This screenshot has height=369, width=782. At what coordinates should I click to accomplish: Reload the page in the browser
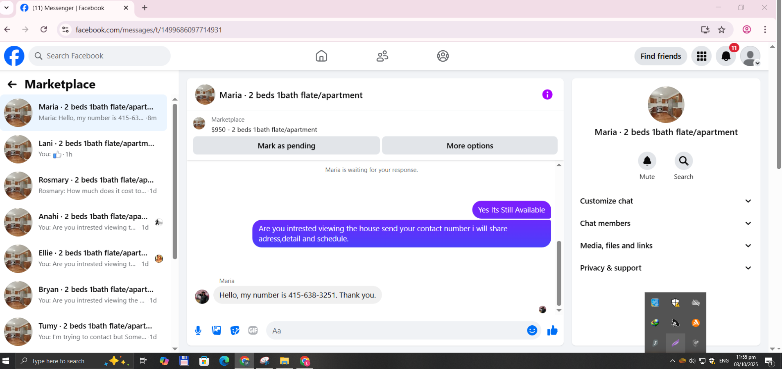pyautogui.click(x=44, y=29)
